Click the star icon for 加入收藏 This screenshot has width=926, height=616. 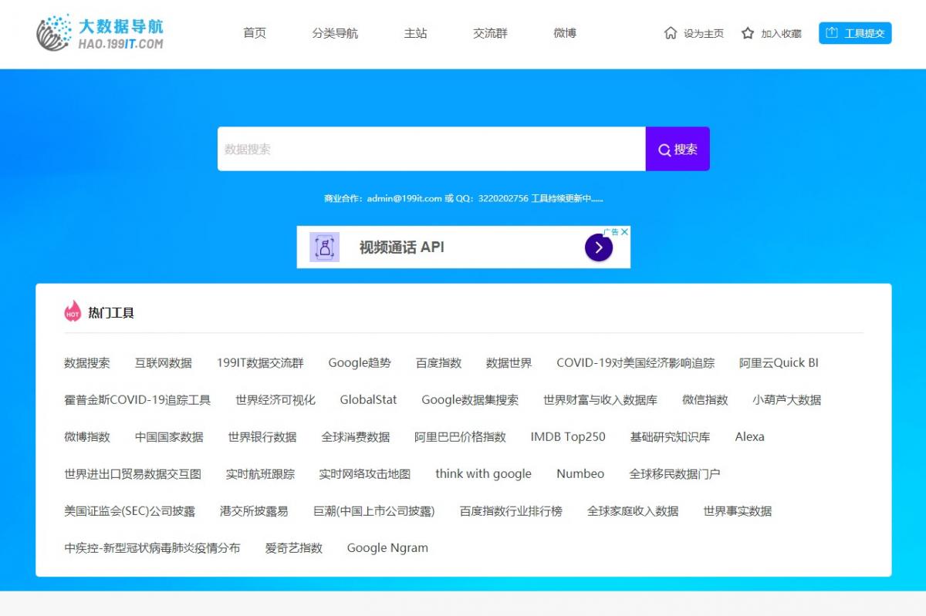(748, 33)
